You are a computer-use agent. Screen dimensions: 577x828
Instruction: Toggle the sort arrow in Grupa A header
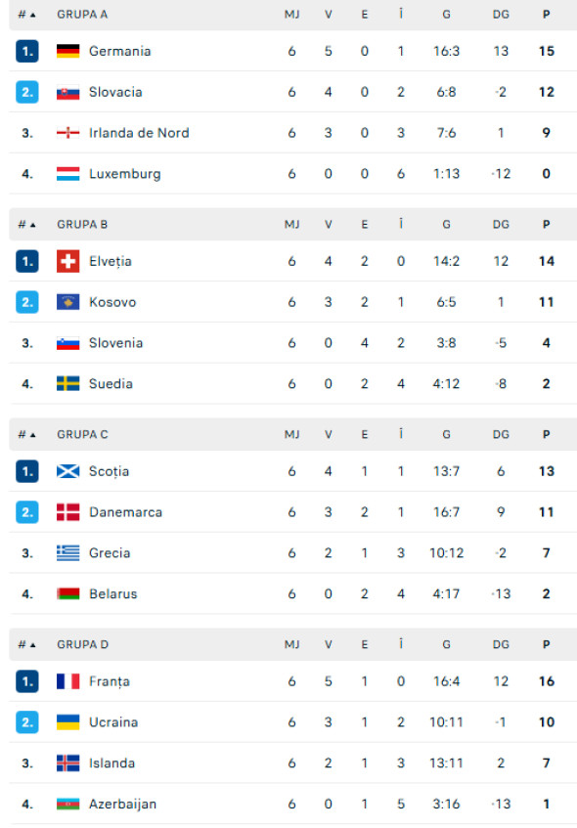31,15
